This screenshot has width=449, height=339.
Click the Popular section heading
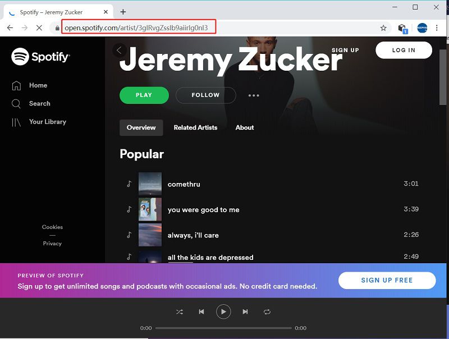142,154
